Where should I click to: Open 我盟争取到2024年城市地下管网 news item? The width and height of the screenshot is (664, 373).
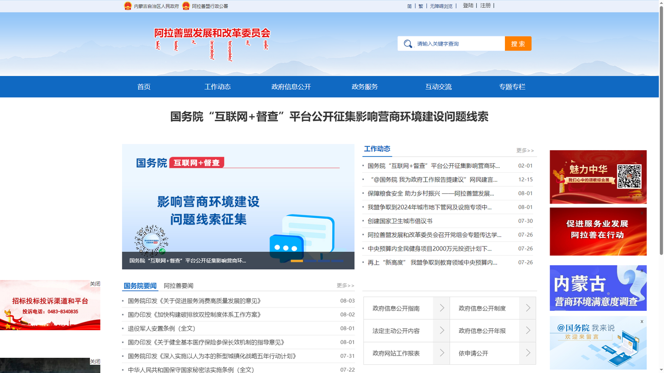pos(430,207)
